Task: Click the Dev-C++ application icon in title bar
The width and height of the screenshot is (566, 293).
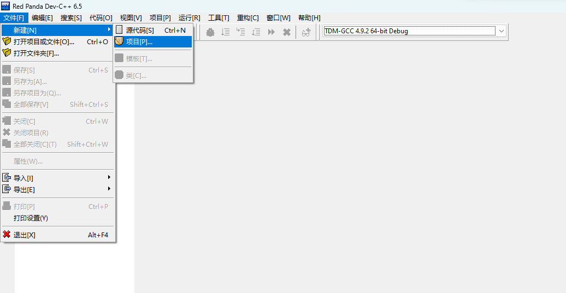Action: click(x=5, y=6)
